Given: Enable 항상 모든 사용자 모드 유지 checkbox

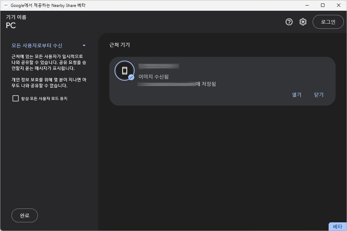Looking at the screenshot, I should point(16,98).
